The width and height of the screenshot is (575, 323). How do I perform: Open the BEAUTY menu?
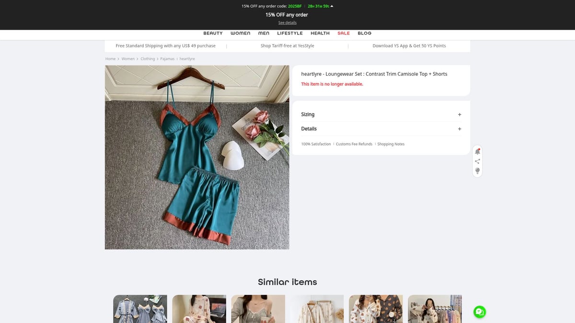213,33
